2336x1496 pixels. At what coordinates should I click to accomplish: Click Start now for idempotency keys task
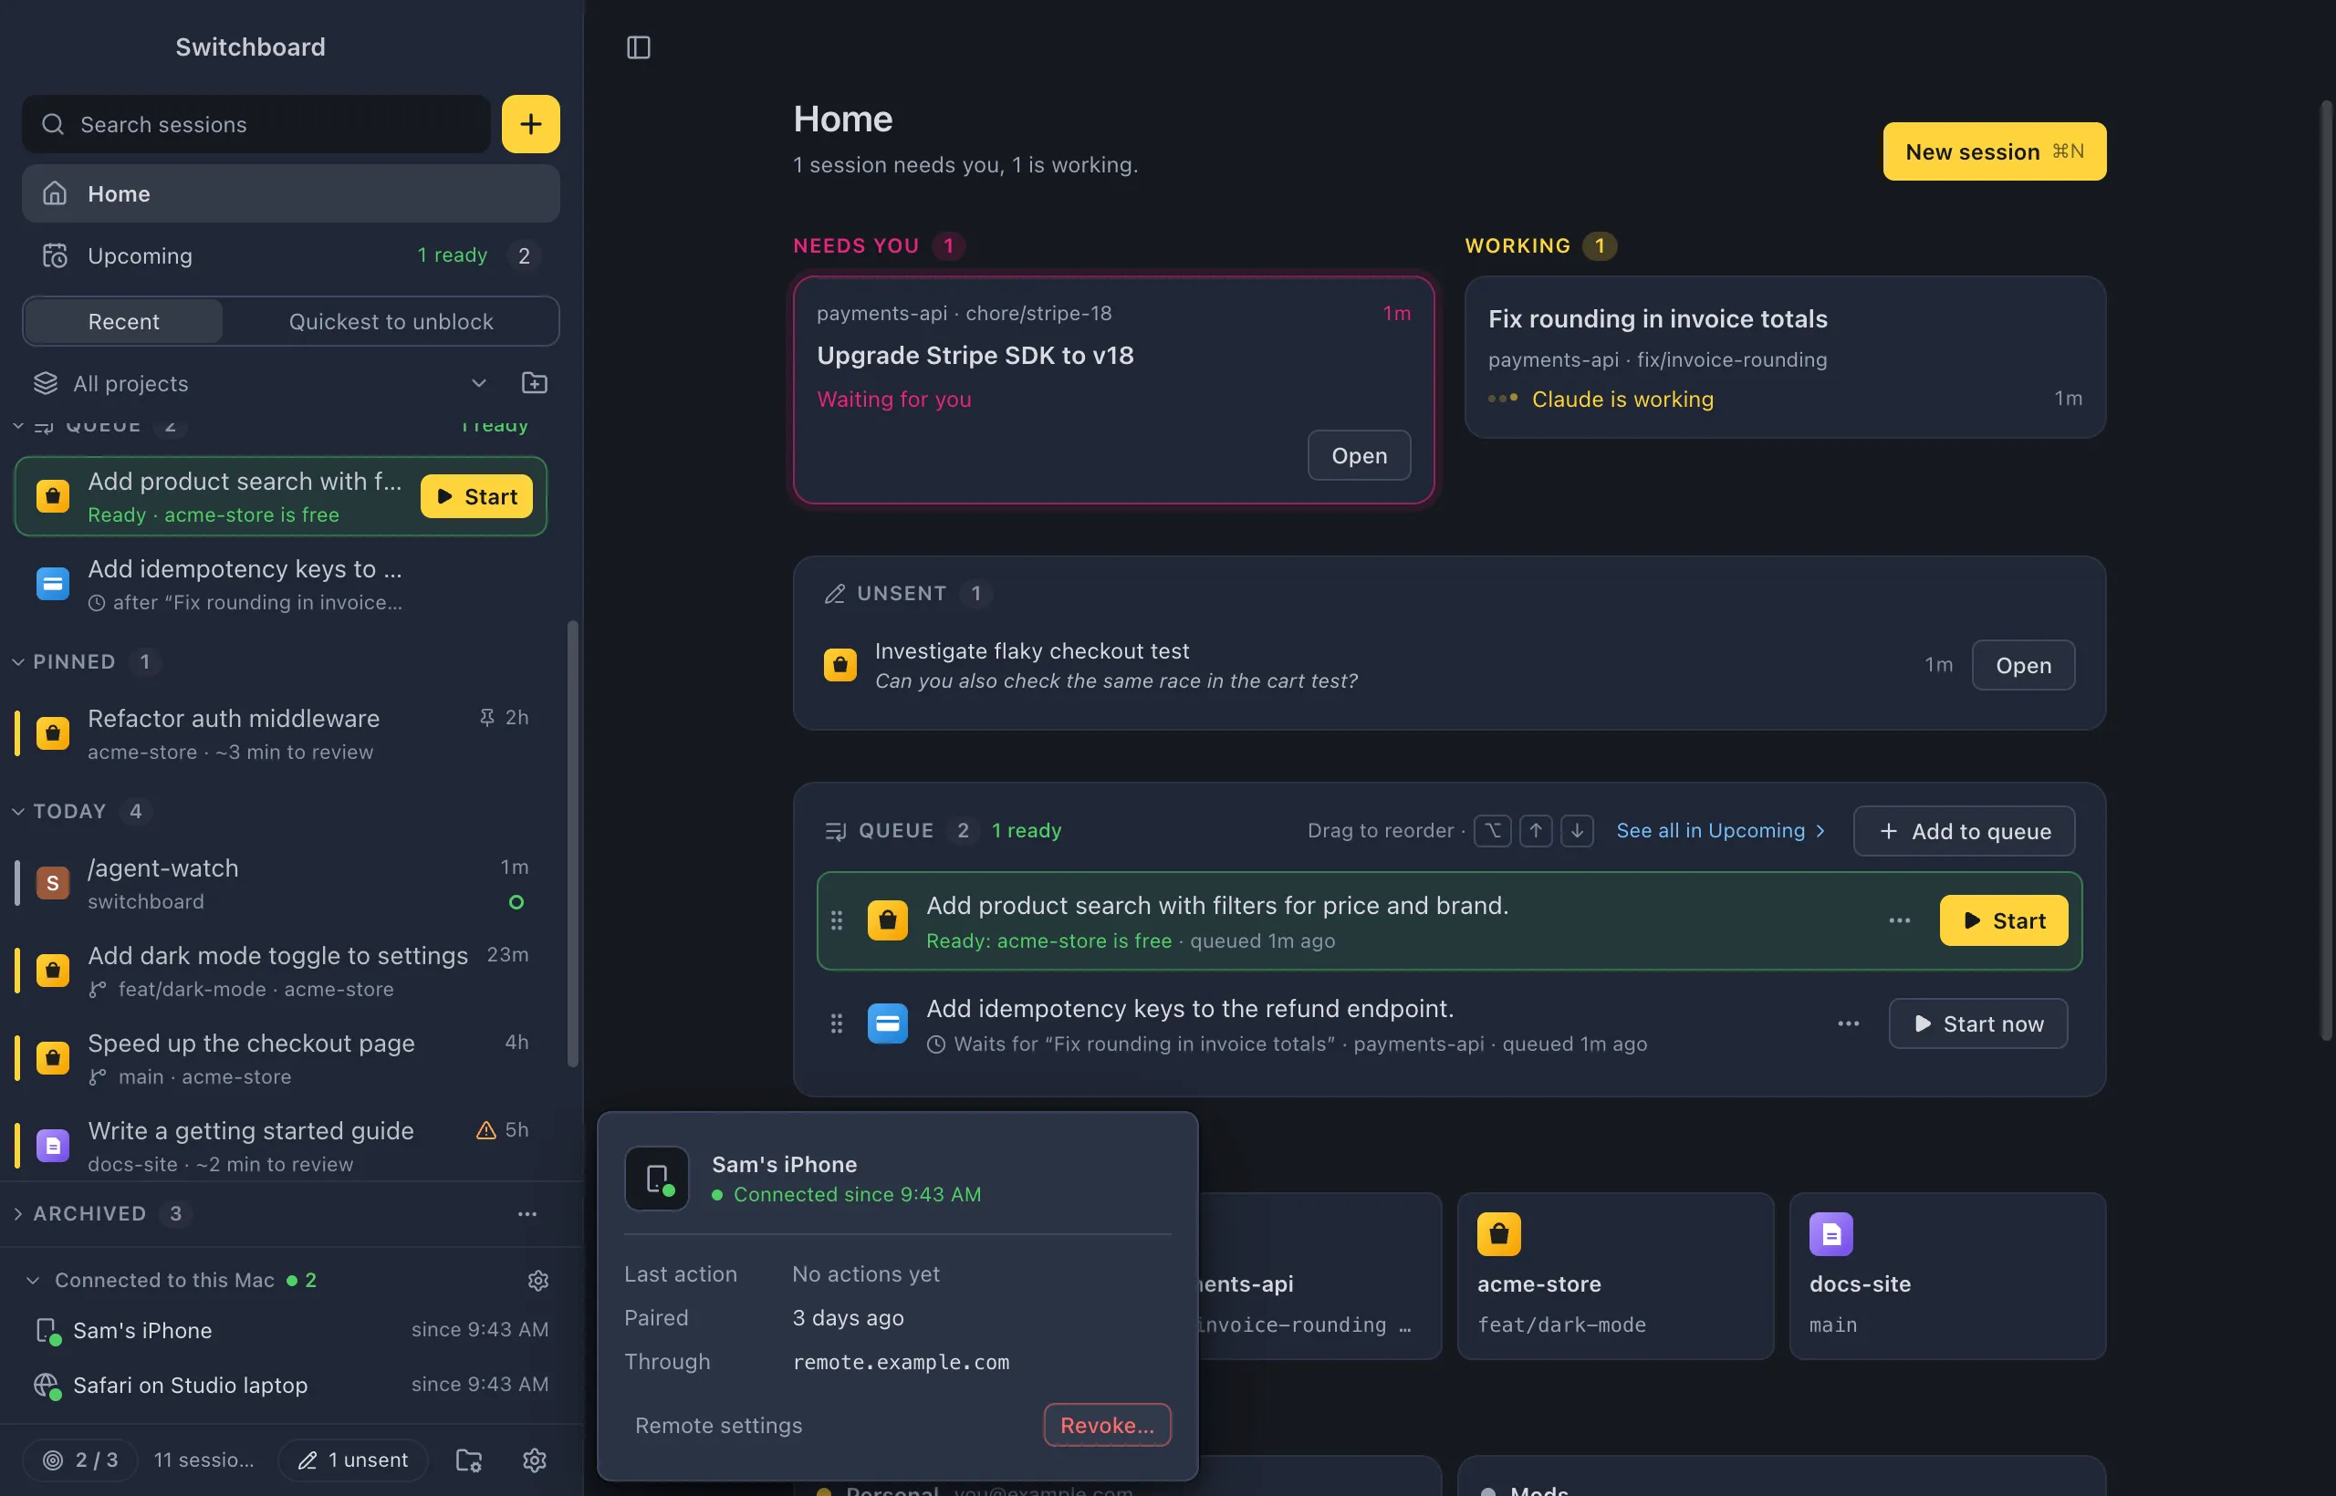click(x=1977, y=1023)
